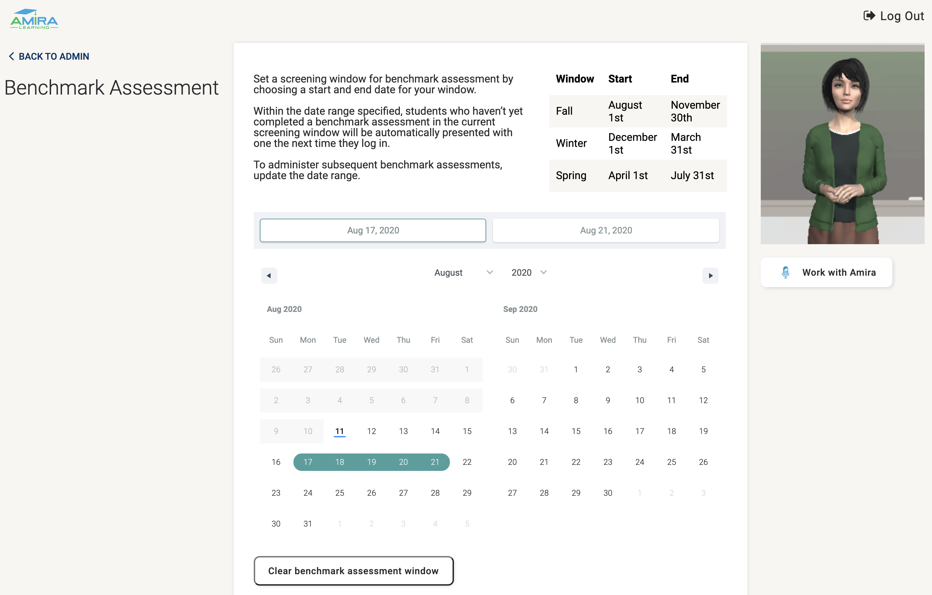Click Clear benchmark assessment window button
The image size is (932, 595).
click(354, 571)
